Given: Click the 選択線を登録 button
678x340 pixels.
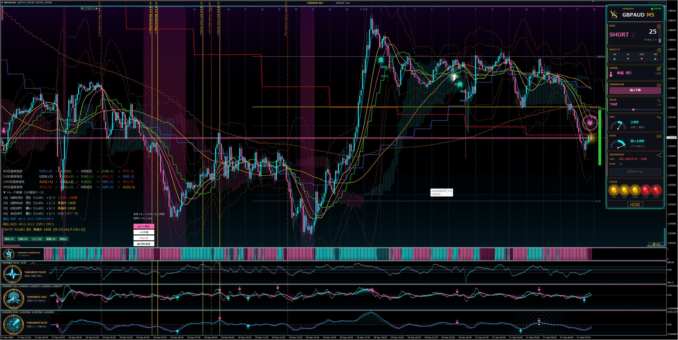Looking at the screenshot, I should point(144,244).
